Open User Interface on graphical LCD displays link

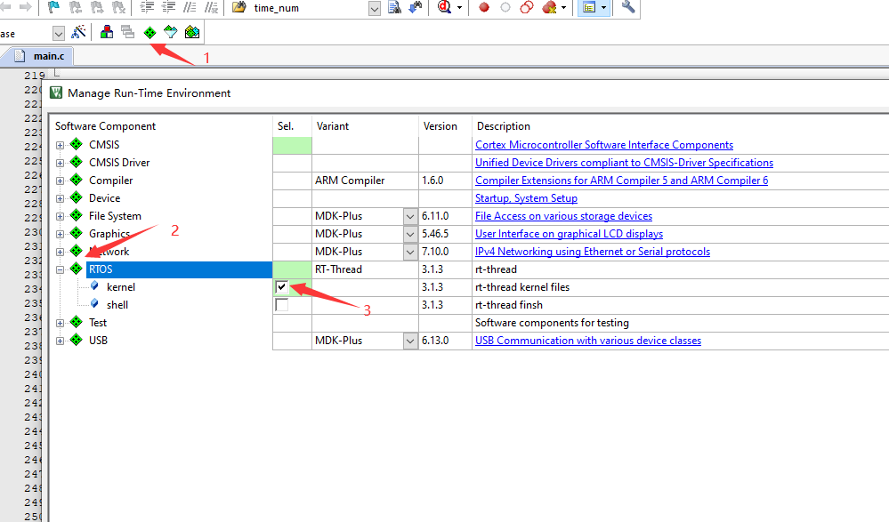tap(569, 234)
